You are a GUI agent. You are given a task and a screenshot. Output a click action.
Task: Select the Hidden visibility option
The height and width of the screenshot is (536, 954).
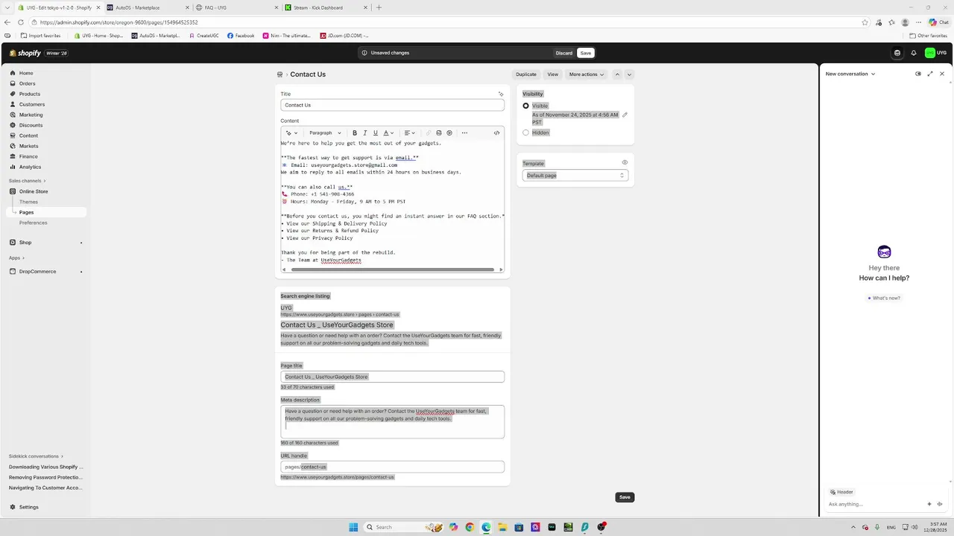(x=525, y=133)
